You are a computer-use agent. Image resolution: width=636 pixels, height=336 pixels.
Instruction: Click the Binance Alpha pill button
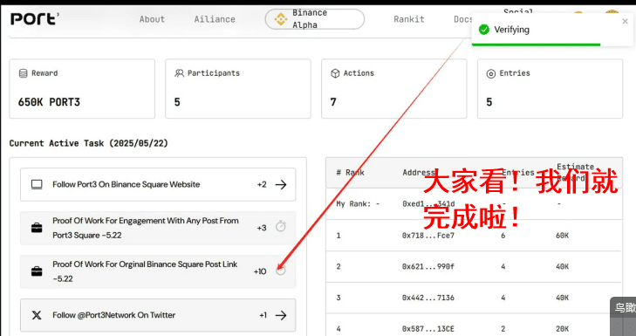(315, 19)
